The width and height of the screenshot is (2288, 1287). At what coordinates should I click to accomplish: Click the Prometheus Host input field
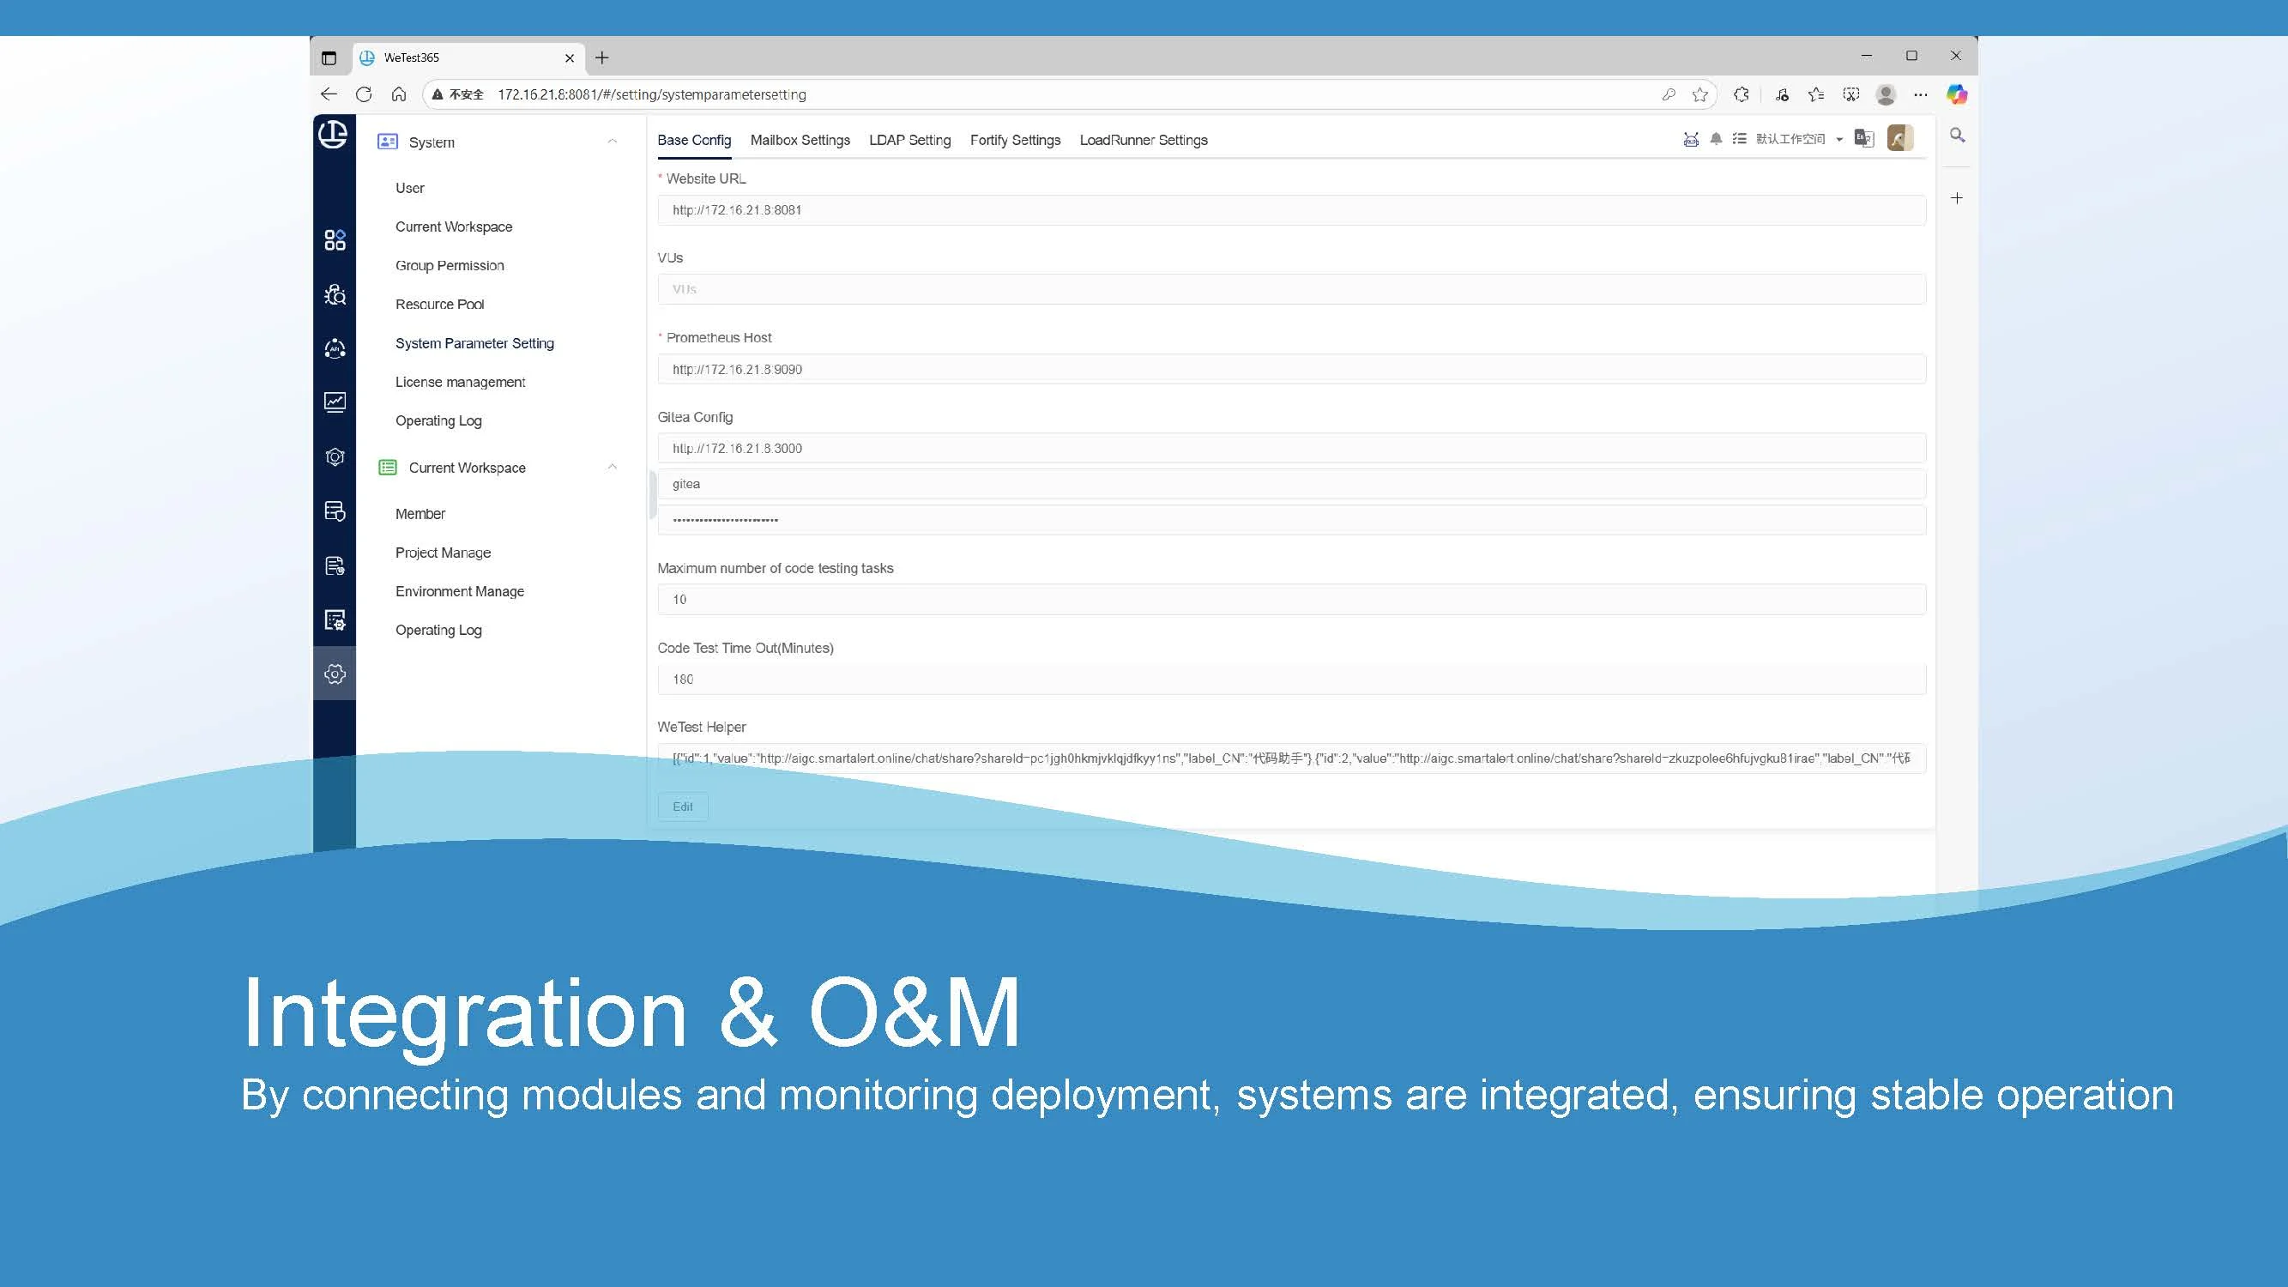coord(1291,370)
